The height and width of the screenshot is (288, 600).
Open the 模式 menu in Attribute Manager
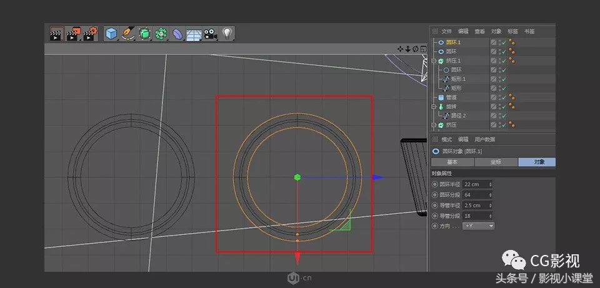click(446, 139)
